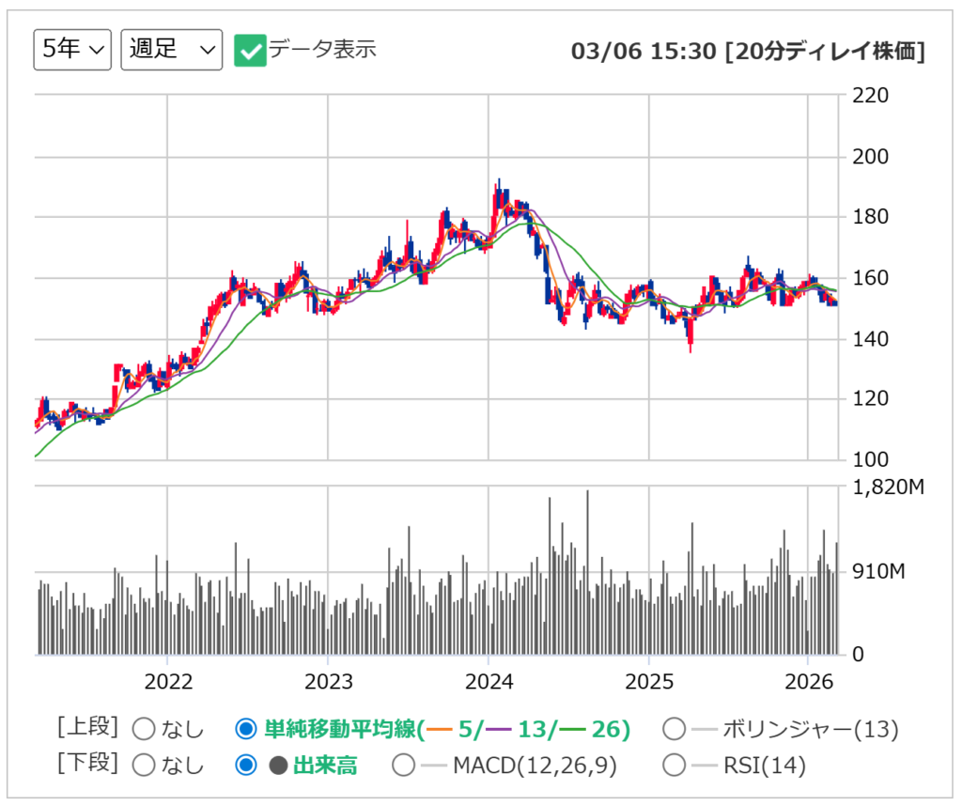Select なし for the upper indicator row
The width and height of the screenshot is (962, 805).
coord(143,729)
